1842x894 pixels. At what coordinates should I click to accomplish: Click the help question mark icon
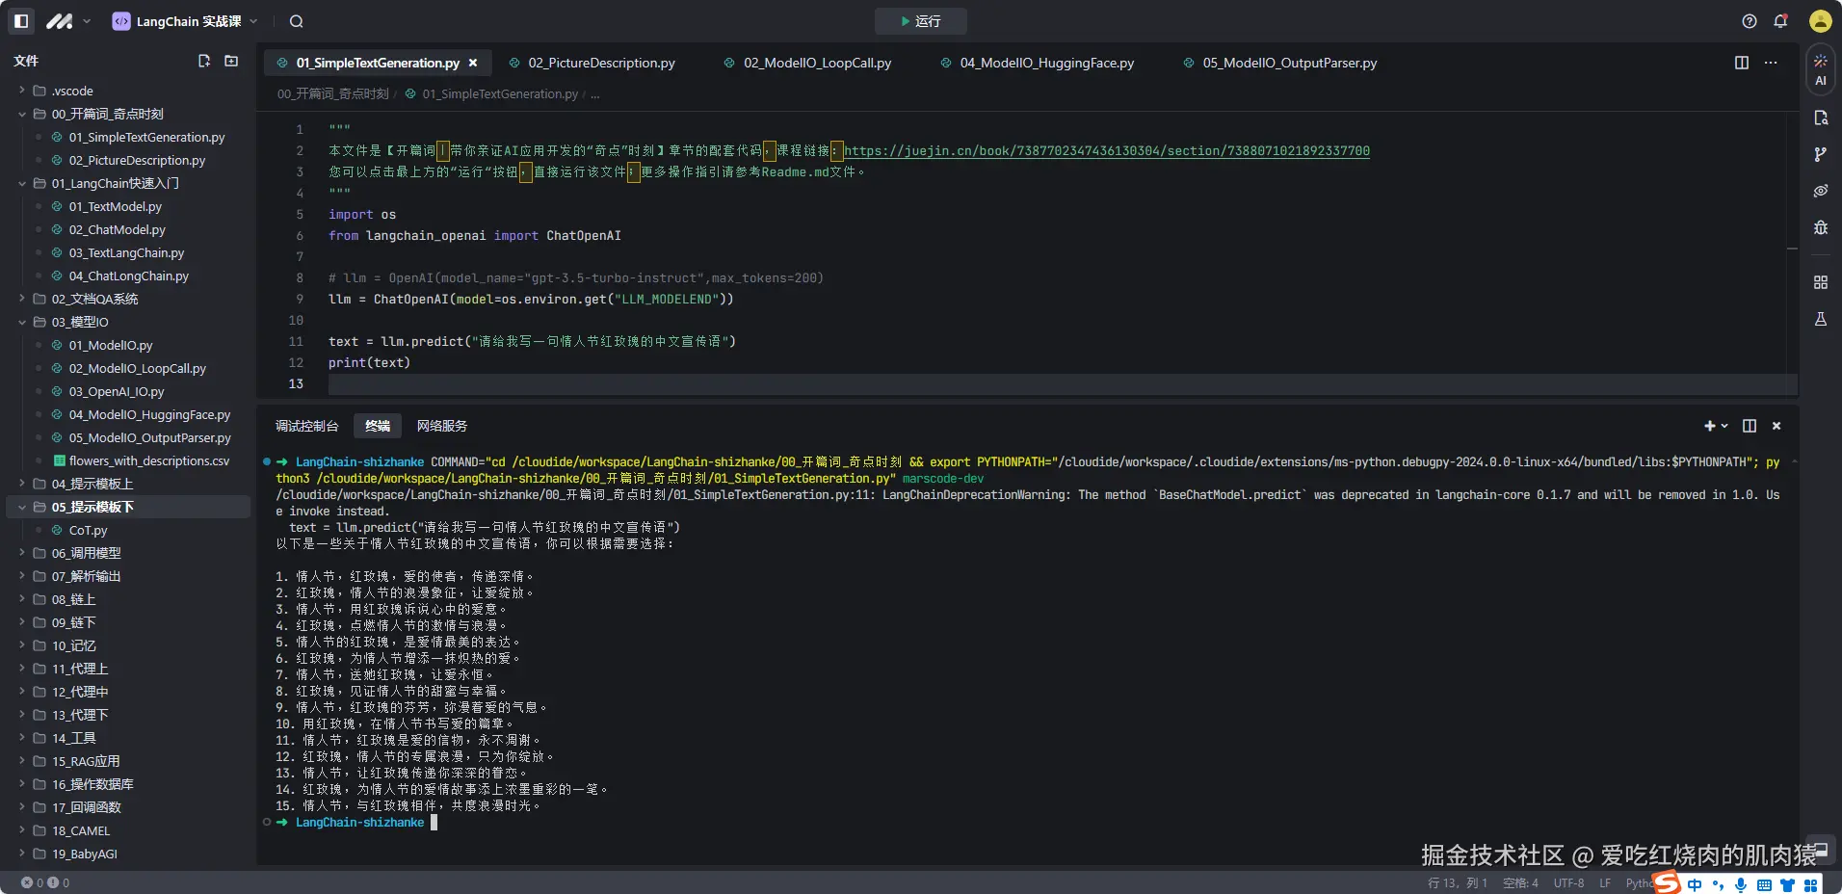click(1750, 21)
